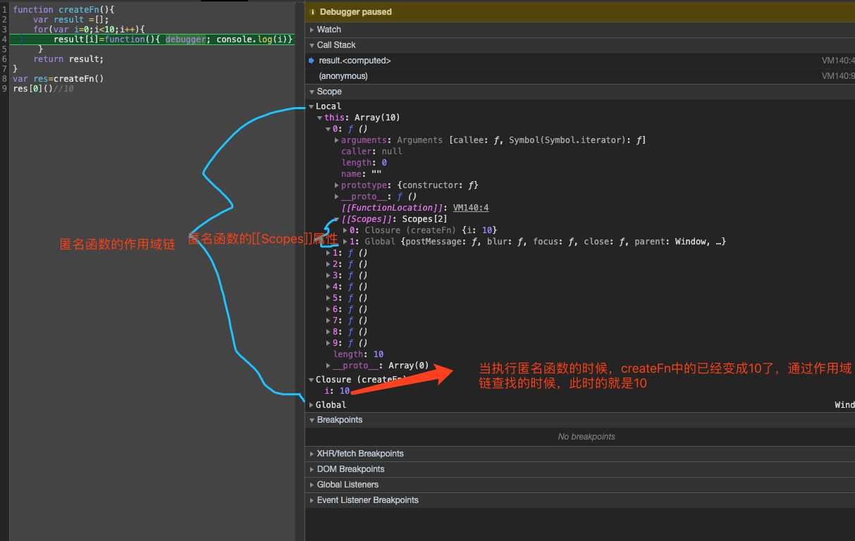
Task: Expand the DOM Breakpoints section
Action: (x=350, y=469)
